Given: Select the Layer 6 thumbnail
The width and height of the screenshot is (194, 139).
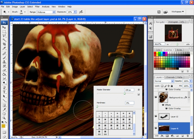Looking at the screenshot, I should click(164, 128).
